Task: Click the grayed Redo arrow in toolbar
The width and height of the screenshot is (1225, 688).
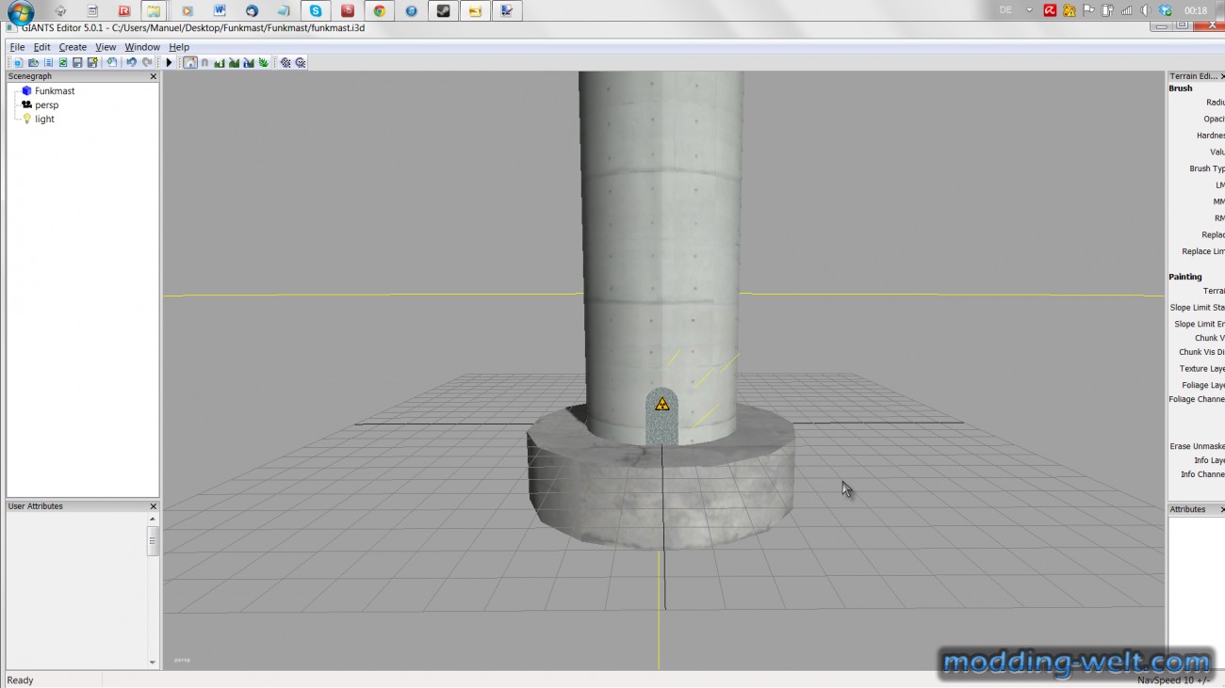Action: tap(147, 63)
